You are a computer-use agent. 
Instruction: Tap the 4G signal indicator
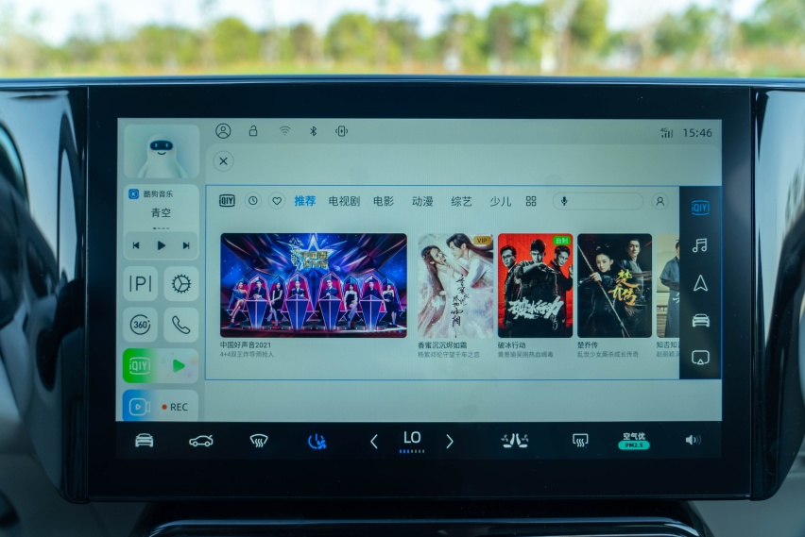pos(666,133)
